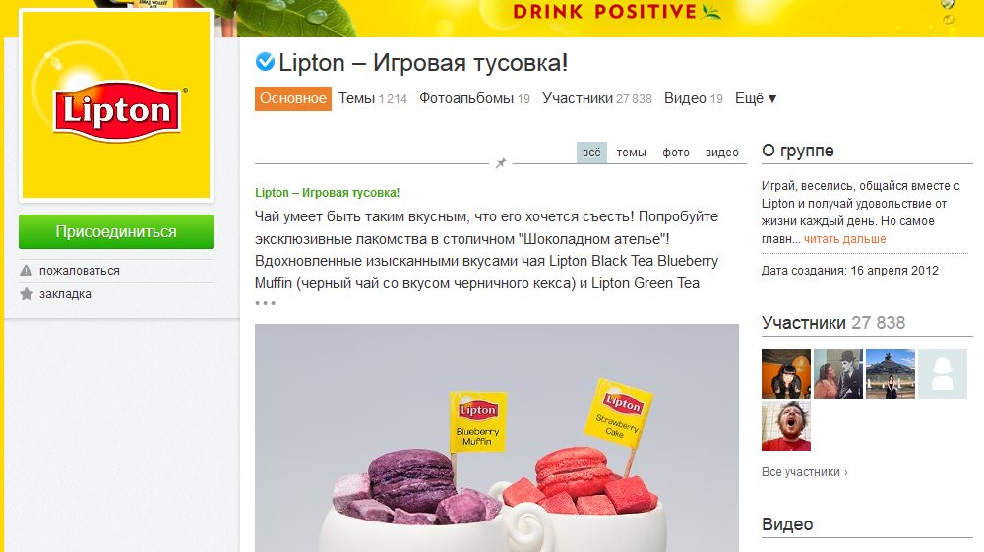
Task: Open the Lipton logo group avatar
Action: [x=116, y=105]
